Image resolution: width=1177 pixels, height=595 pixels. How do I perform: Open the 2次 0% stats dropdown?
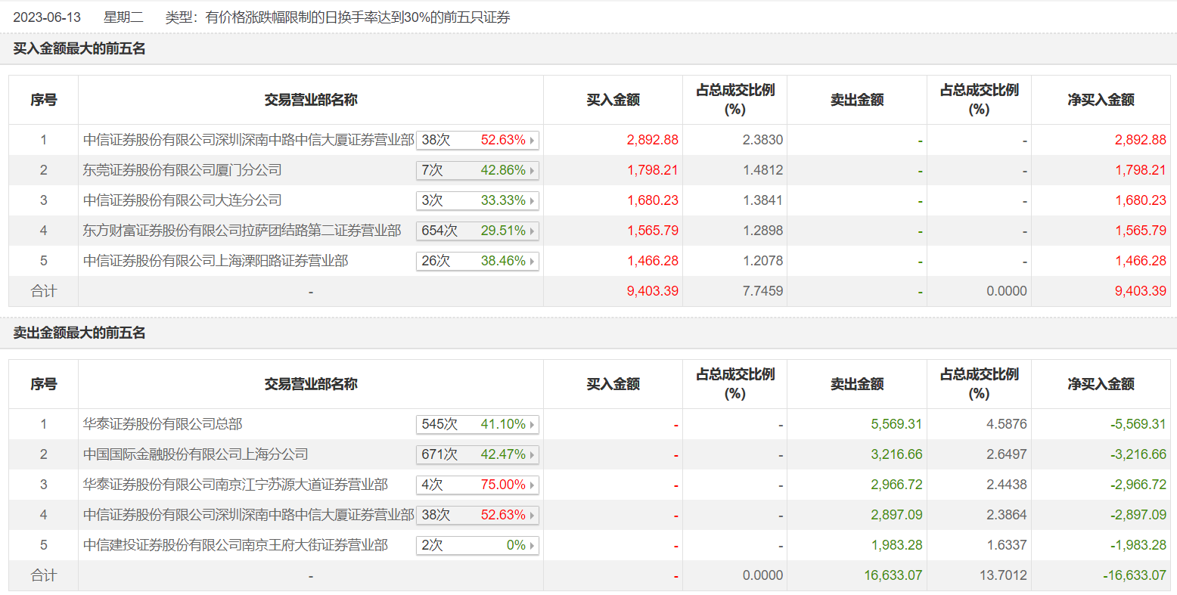[477, 545]
